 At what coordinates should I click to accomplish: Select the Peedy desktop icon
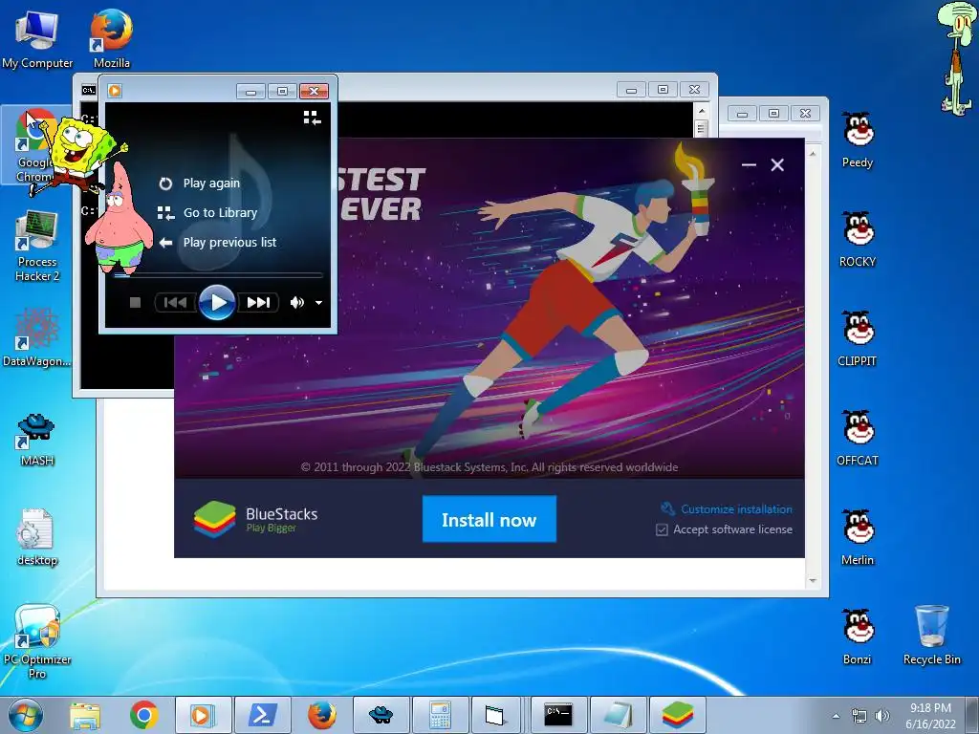click(858, 140)
